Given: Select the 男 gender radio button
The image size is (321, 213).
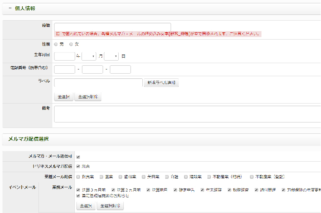Looking at the screenshot, I should coord(56,44).
